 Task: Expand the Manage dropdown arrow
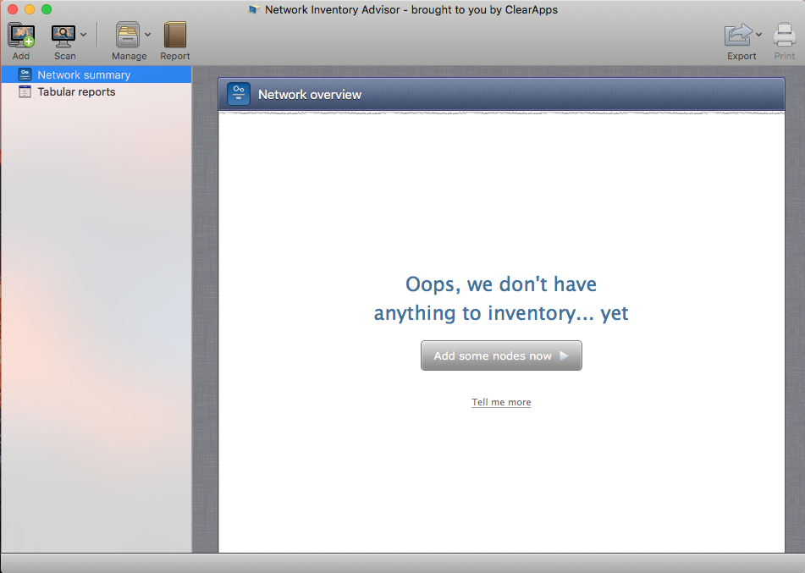tap(147, 35)
